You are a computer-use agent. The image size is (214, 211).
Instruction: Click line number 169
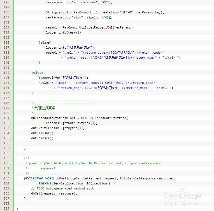pos(7,208)
